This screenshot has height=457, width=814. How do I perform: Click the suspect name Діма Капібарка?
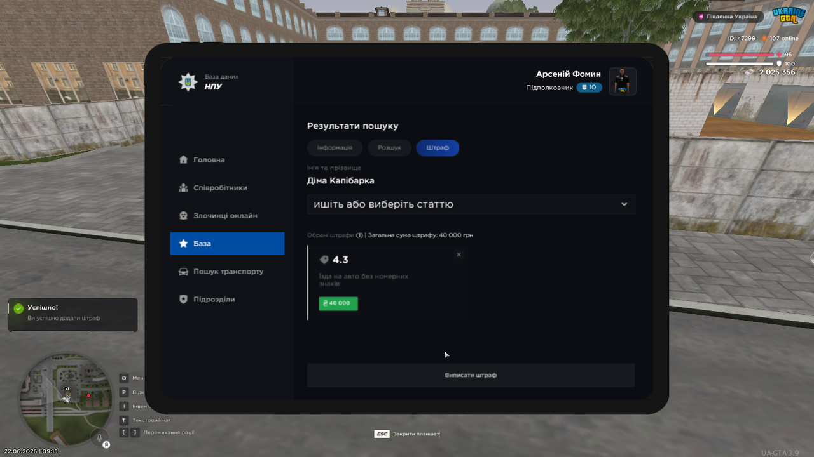(x=340, y=181)
